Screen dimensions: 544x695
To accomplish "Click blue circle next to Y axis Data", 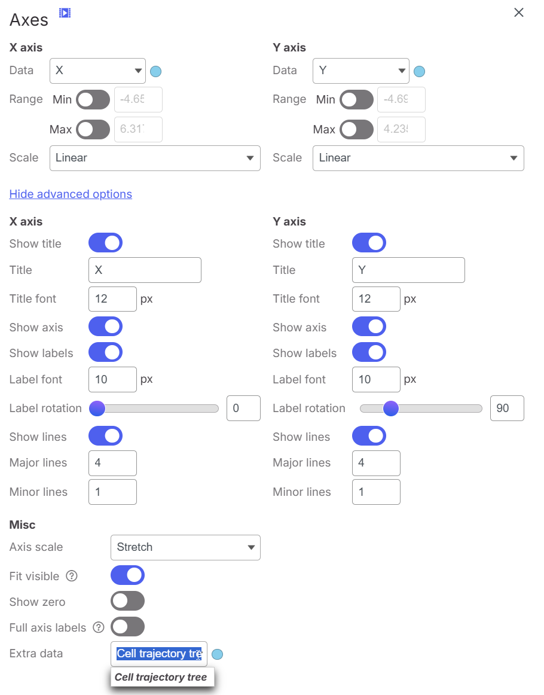I will (x=420, y=71).
